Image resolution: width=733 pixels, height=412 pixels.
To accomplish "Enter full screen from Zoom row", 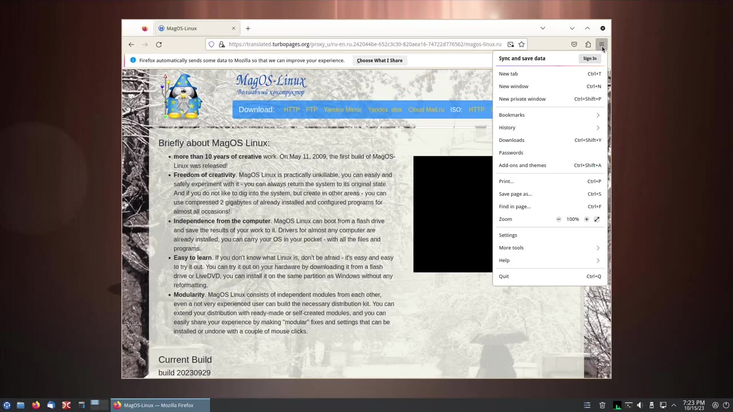I will coord(597,219).
